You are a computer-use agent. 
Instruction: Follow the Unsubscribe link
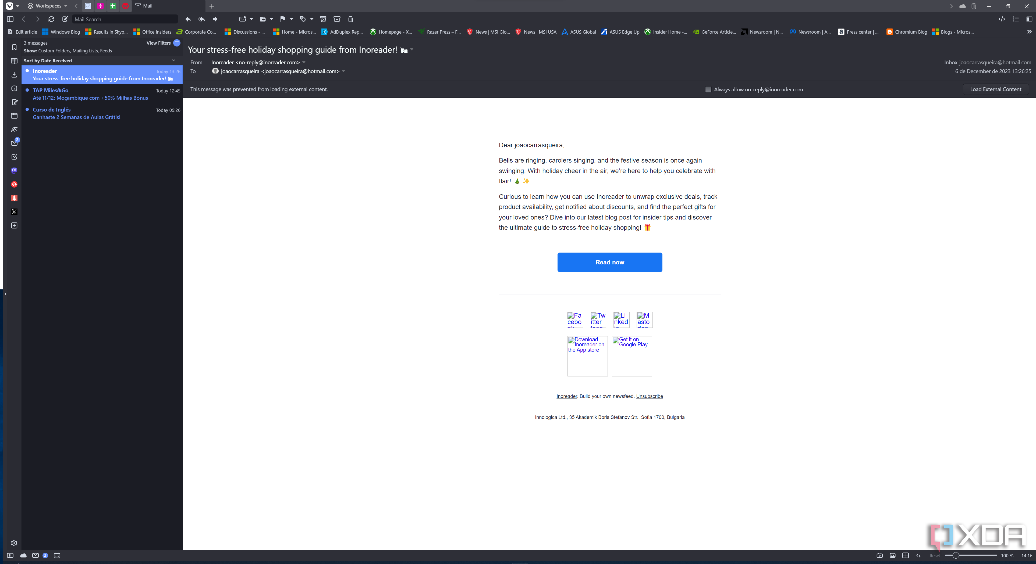[649, 396]
